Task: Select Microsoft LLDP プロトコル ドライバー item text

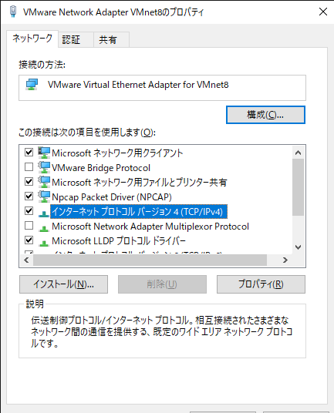Action: pos(119,240)
